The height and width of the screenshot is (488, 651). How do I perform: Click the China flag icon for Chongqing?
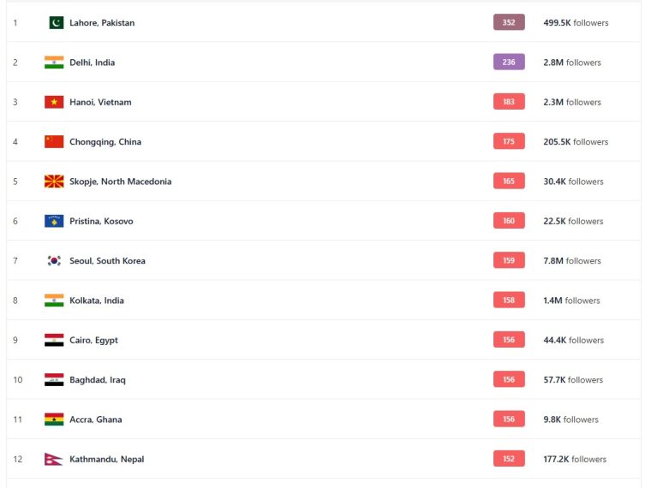coord(54,141)
